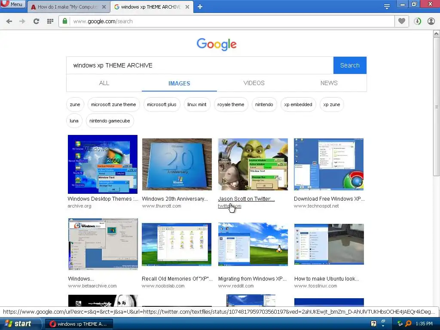
Task: Open the downloads icon in toolbar
Action: (418, 21)
